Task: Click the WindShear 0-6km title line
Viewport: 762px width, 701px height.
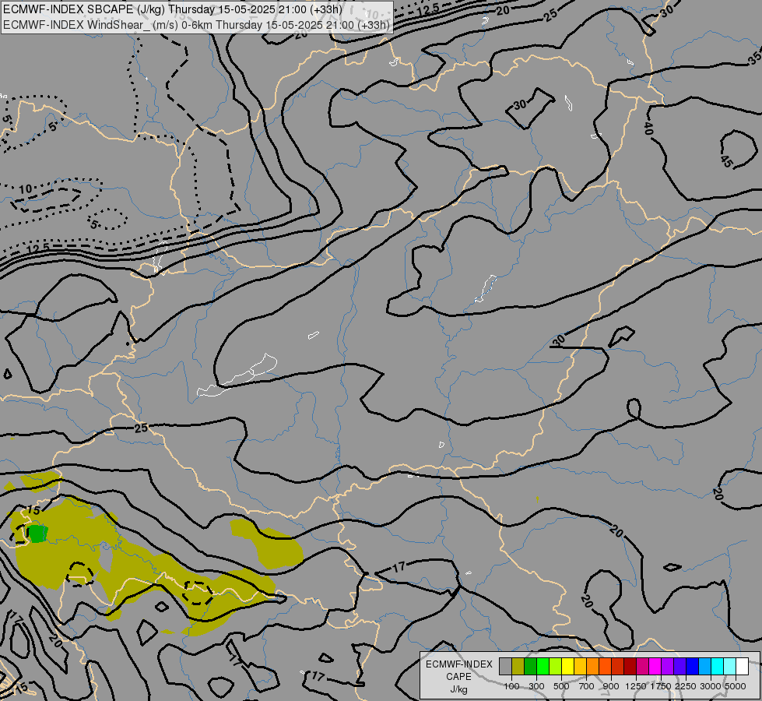Action: (196, 25)
